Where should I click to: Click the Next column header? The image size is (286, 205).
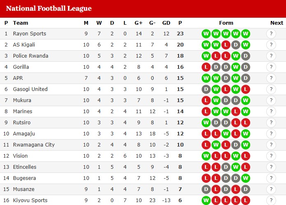[x=277, y=23]
